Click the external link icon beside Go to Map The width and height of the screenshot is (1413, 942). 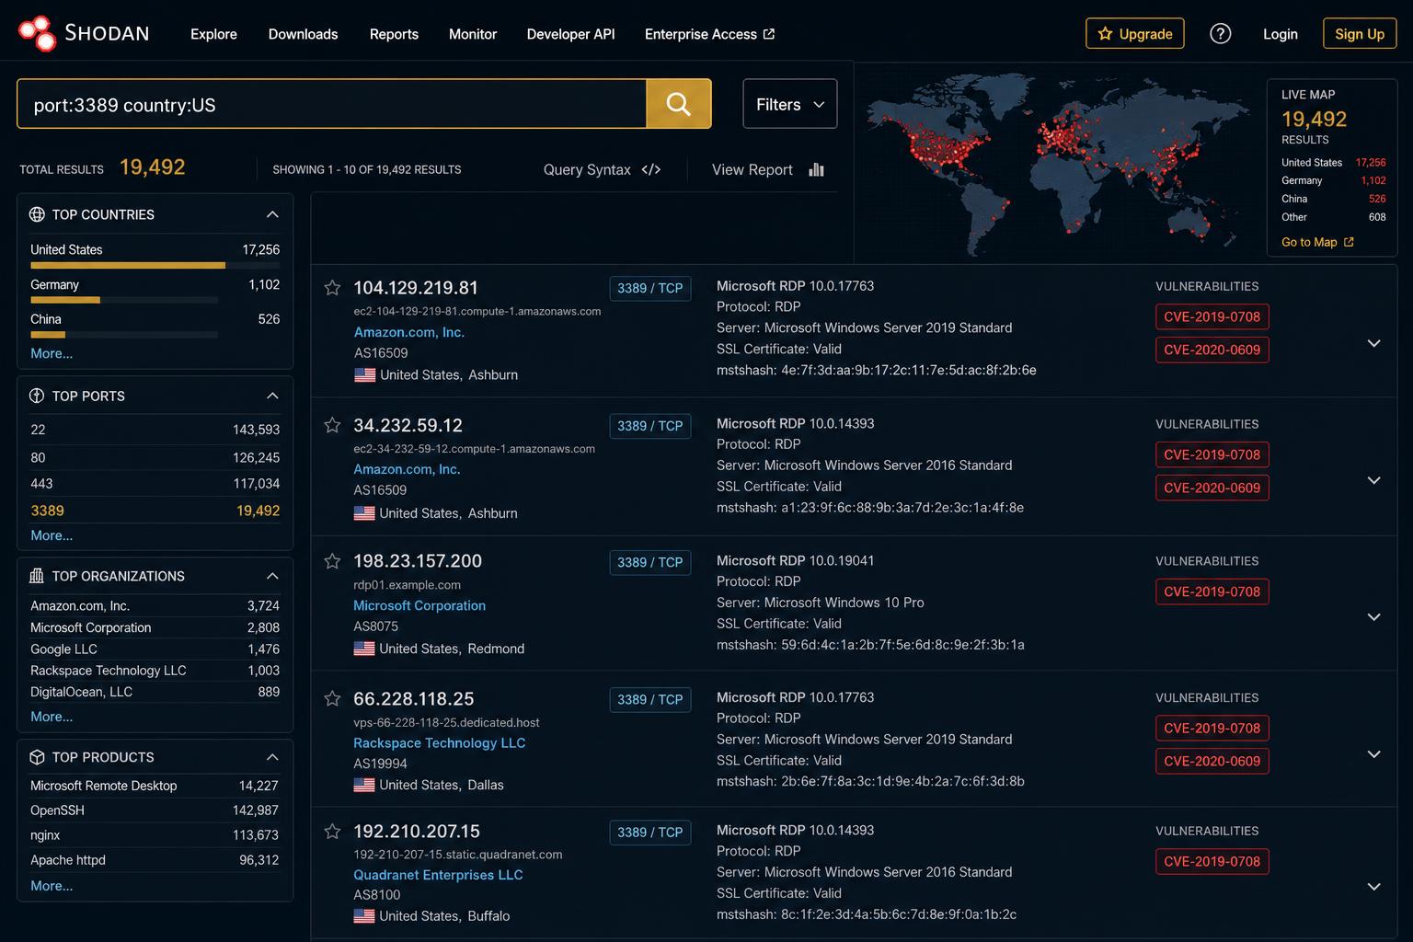(x=1349, y=242)
